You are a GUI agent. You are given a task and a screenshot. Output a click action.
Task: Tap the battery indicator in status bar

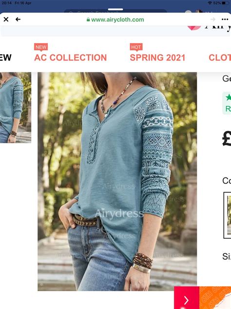click(225, 3)
